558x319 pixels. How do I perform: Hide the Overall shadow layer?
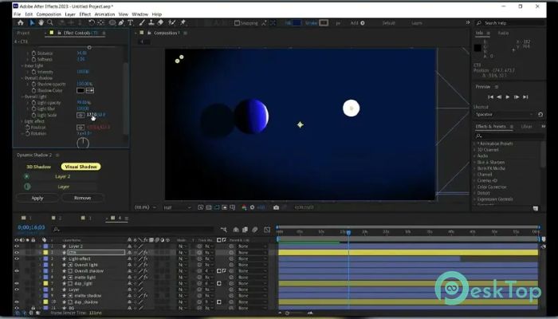[17, 270]
